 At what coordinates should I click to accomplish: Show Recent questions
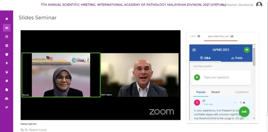point(215,92)
